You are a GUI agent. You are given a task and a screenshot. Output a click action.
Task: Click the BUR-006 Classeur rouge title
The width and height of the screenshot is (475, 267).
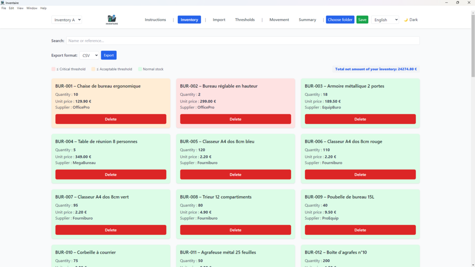click(x=344, y=141)
